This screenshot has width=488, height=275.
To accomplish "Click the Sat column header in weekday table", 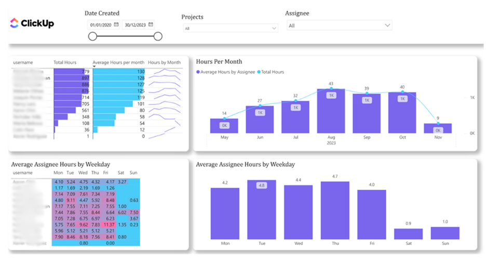I will point(121,173).
